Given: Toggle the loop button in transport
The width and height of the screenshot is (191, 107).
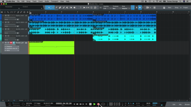Looking at the screenshot, I should 103,104.
